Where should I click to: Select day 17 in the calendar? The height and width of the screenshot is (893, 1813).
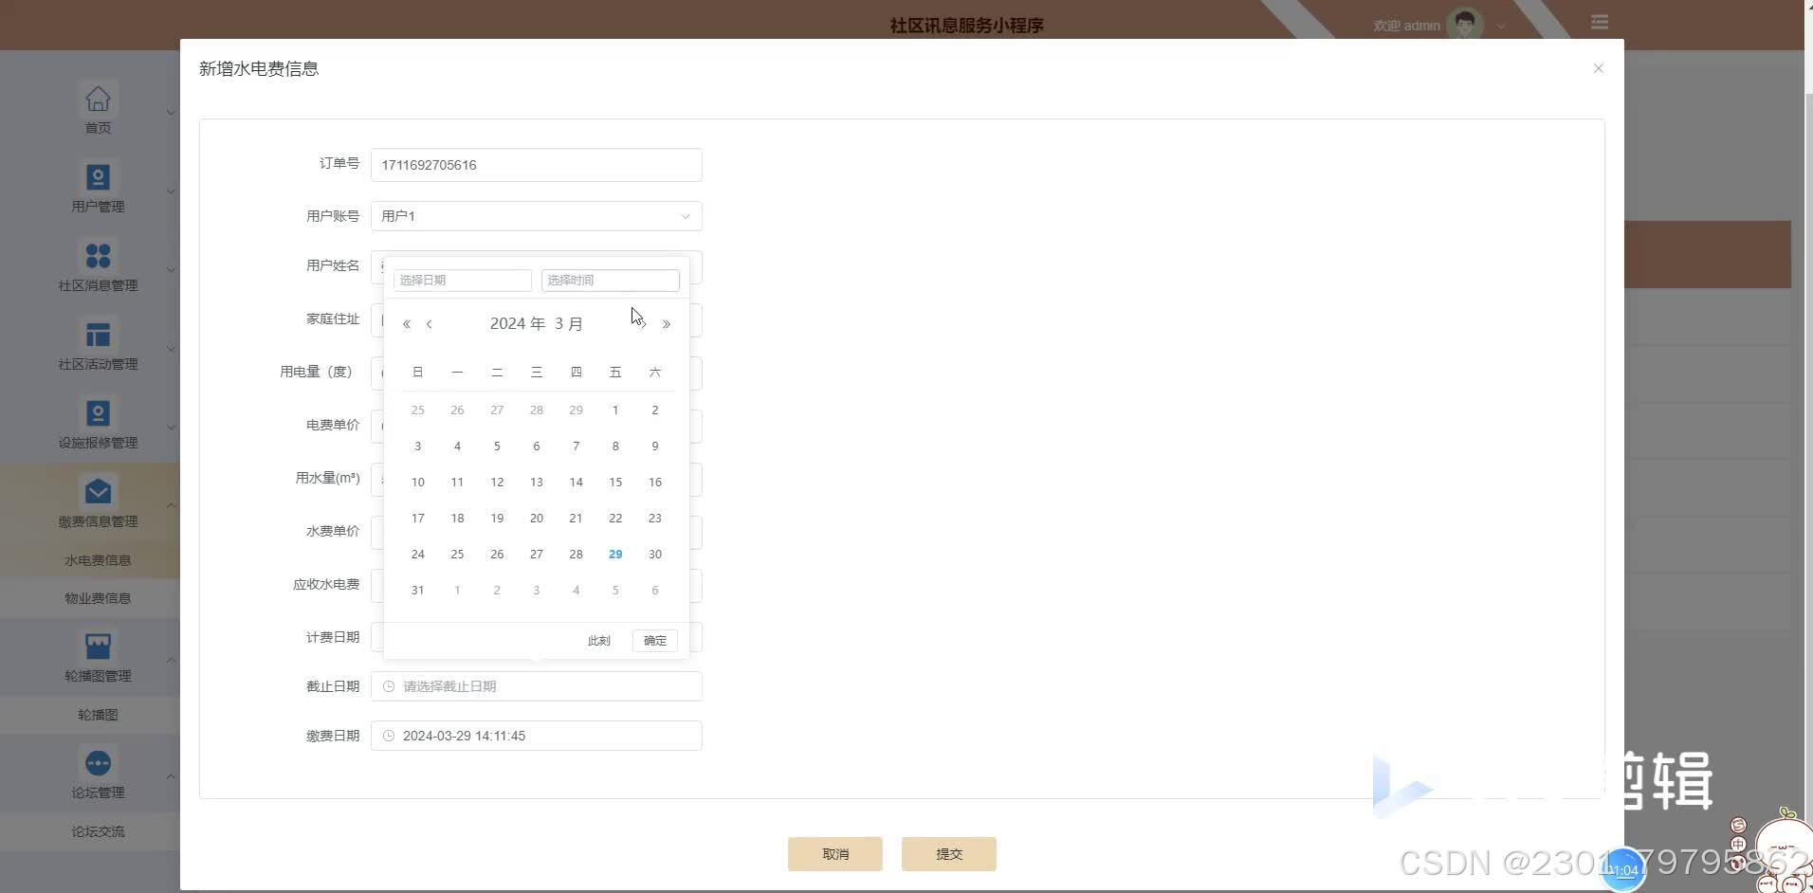pos(418,519)
